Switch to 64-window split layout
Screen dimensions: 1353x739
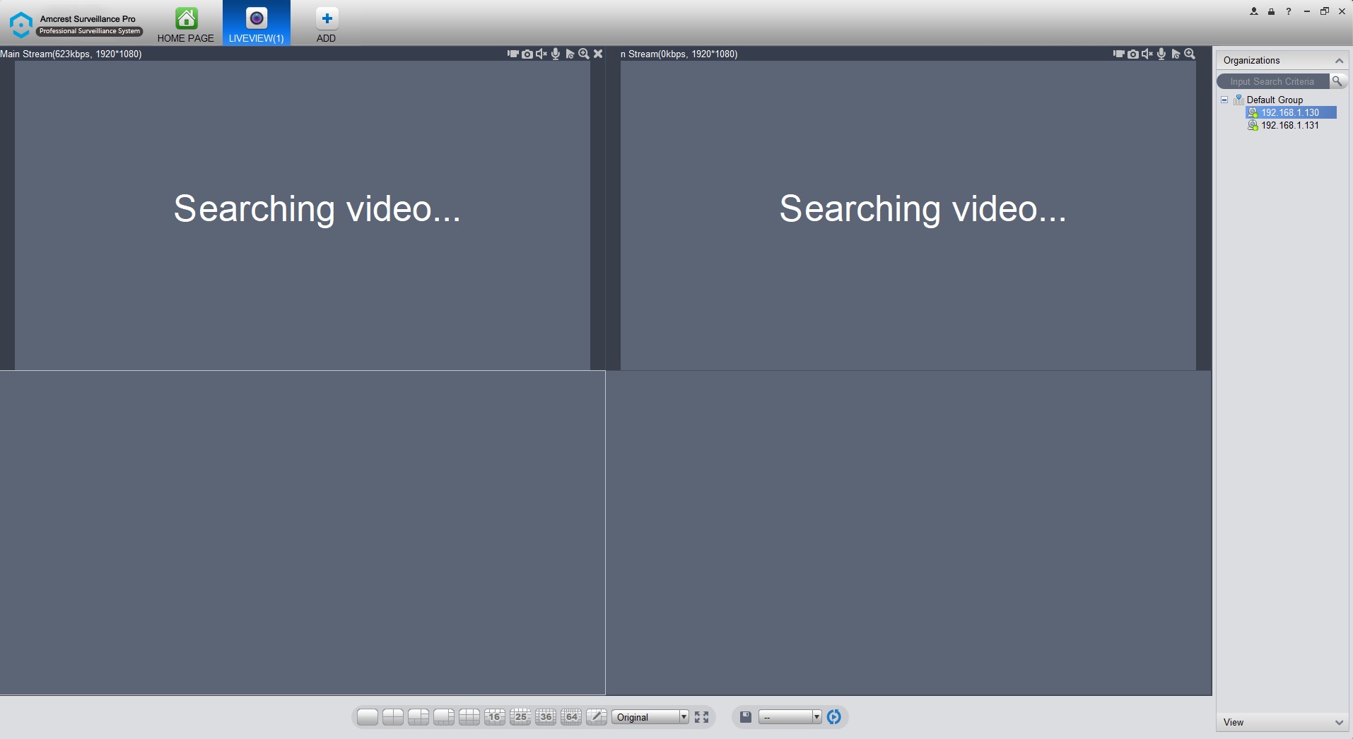(571, 717)
